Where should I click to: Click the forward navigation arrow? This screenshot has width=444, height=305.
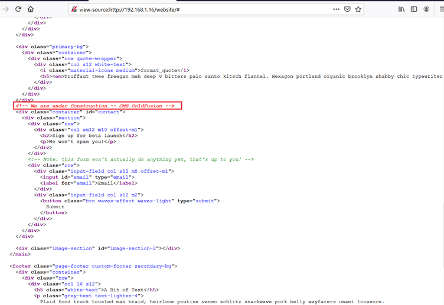pyautogui.click(x=6, y=9)
